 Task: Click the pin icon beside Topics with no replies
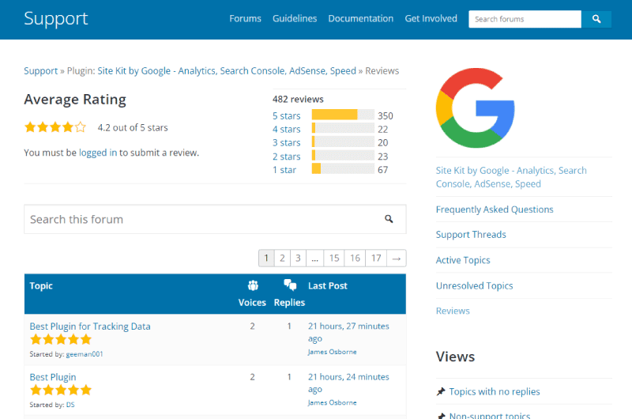[441, 391]
